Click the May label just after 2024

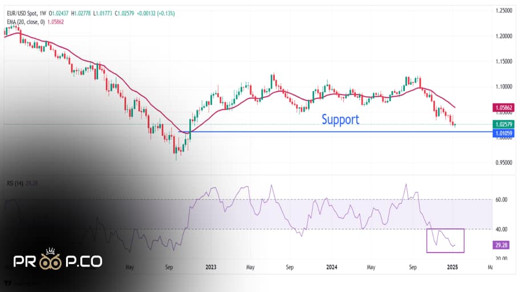click(x=371, y=267)
